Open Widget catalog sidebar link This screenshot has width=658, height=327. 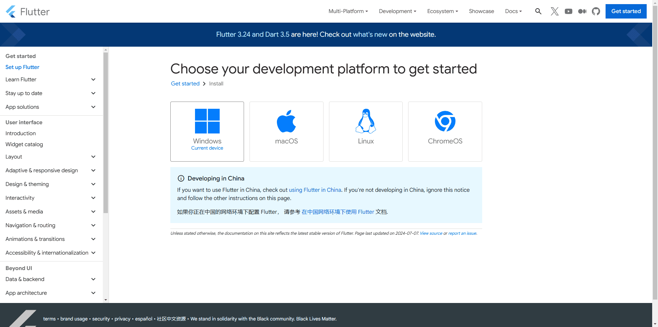(24, 144)
